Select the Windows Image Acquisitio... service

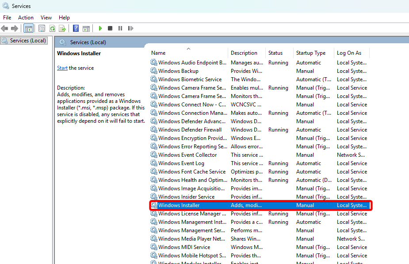[260, 188]
